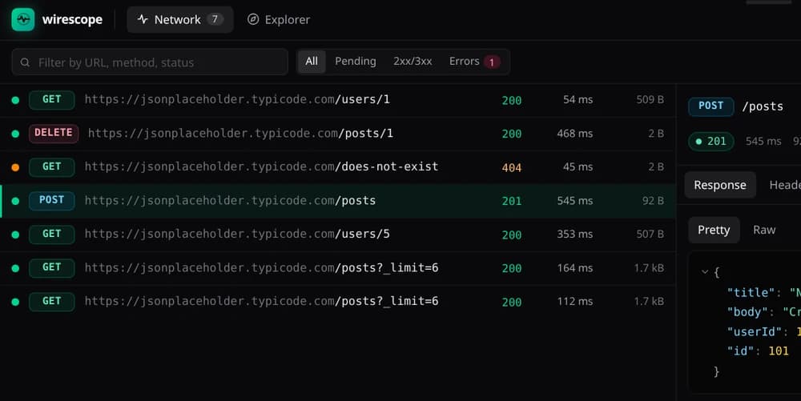
Task: Click the Errors count badge 1
Action: pyautogui.click(x=492, y=62)
